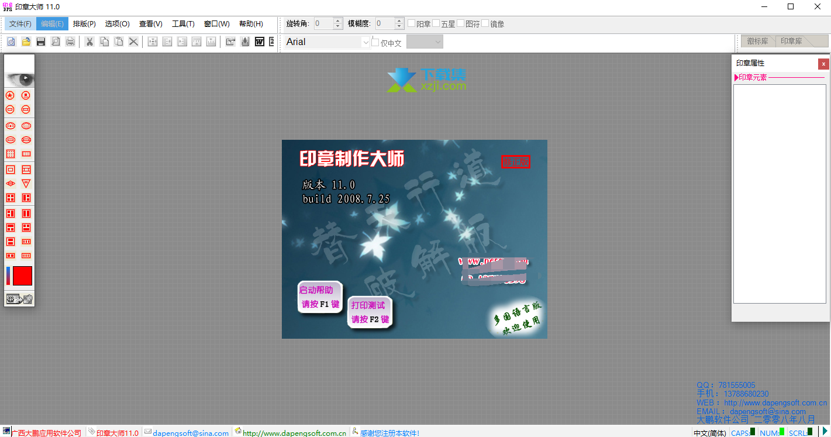This screenshot has width=831, height=437.
Task: Pick the large red color swatch
Action: coord(22,276)
